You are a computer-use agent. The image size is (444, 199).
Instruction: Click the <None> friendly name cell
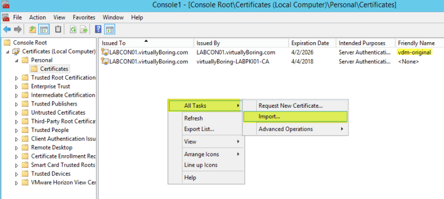tap(408, 61)
